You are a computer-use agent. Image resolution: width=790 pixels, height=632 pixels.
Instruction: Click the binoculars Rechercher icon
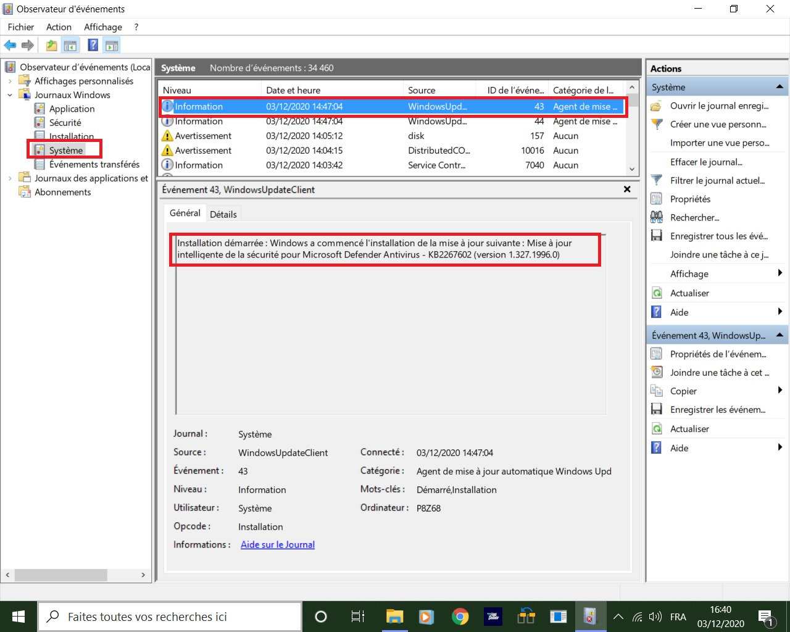click(x=657, y=217)
